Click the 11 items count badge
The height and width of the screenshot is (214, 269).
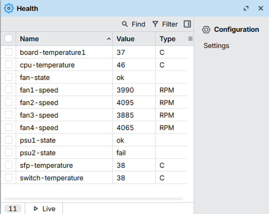pyautogui.click(x=13, y=208)
